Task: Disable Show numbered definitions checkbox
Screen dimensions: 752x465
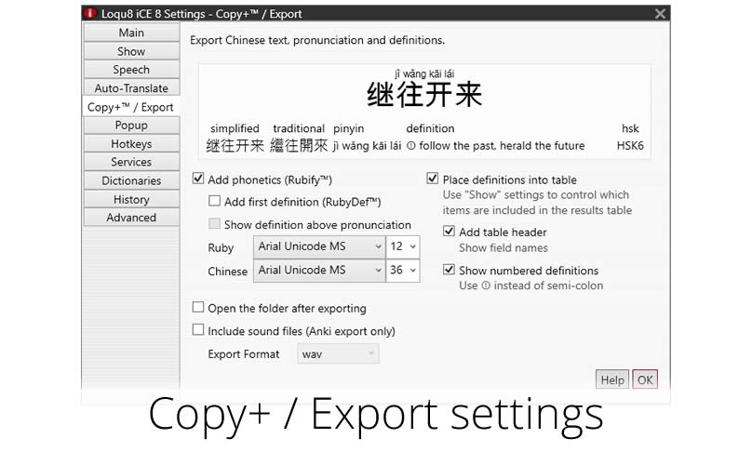Action: click(x=449, y=270)
